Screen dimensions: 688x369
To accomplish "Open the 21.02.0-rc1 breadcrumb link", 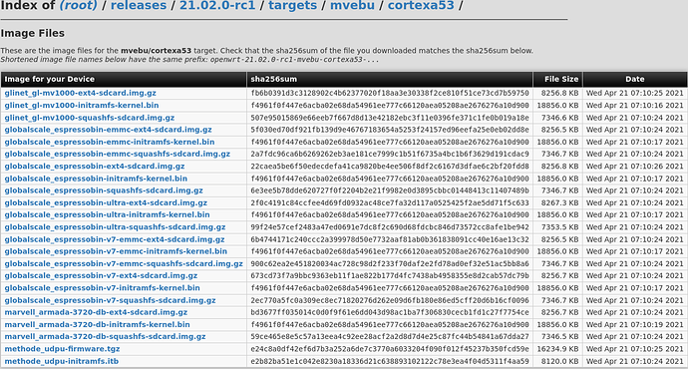I will click(217, 5).
